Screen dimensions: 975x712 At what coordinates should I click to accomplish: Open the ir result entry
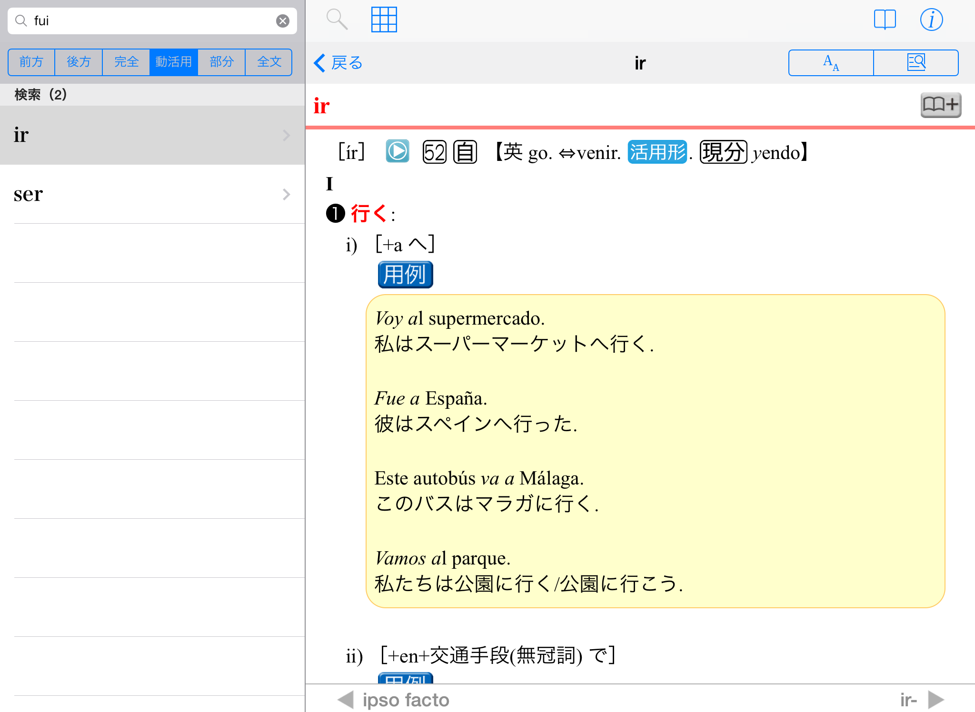[152, 135]
